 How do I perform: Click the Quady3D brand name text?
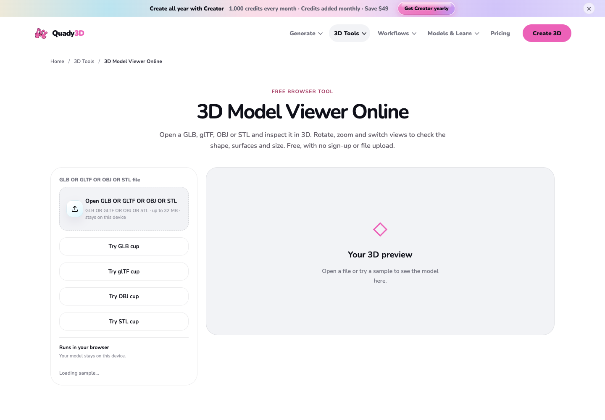click(68, 33)
